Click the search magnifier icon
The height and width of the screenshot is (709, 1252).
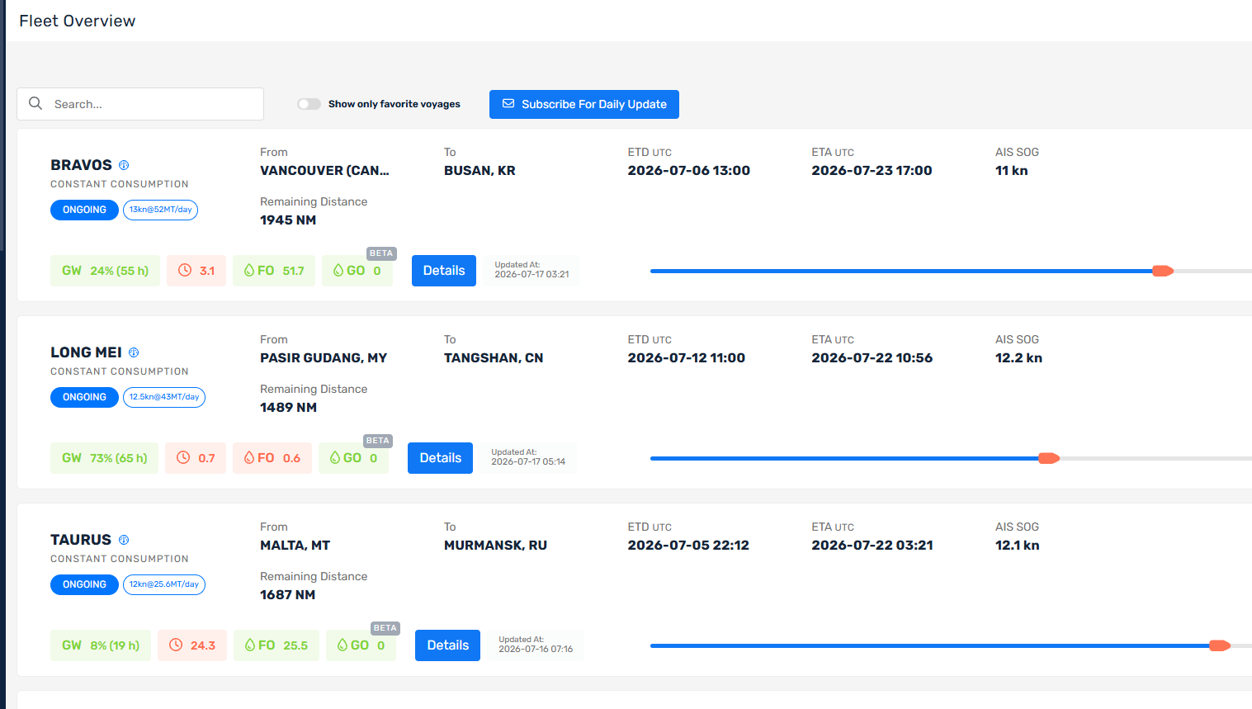(x=35, y=103)
